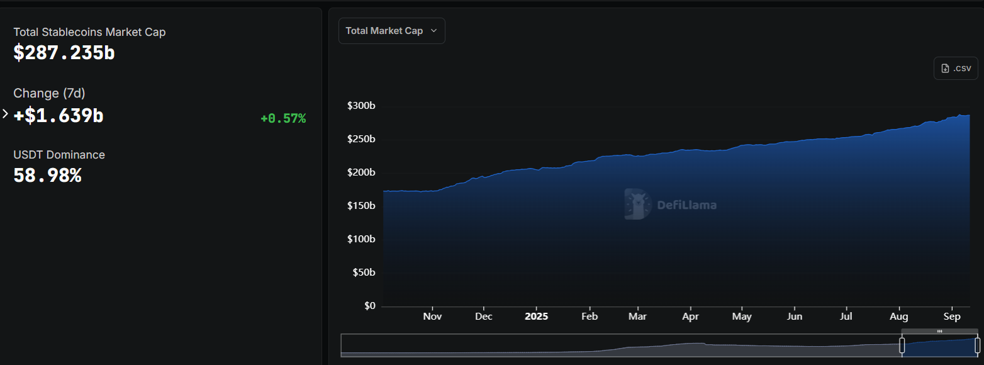Click the $300b label on the y-axis
Viewport: 984px width, 365px height.
pyautogui.click(x=361, y=106)
